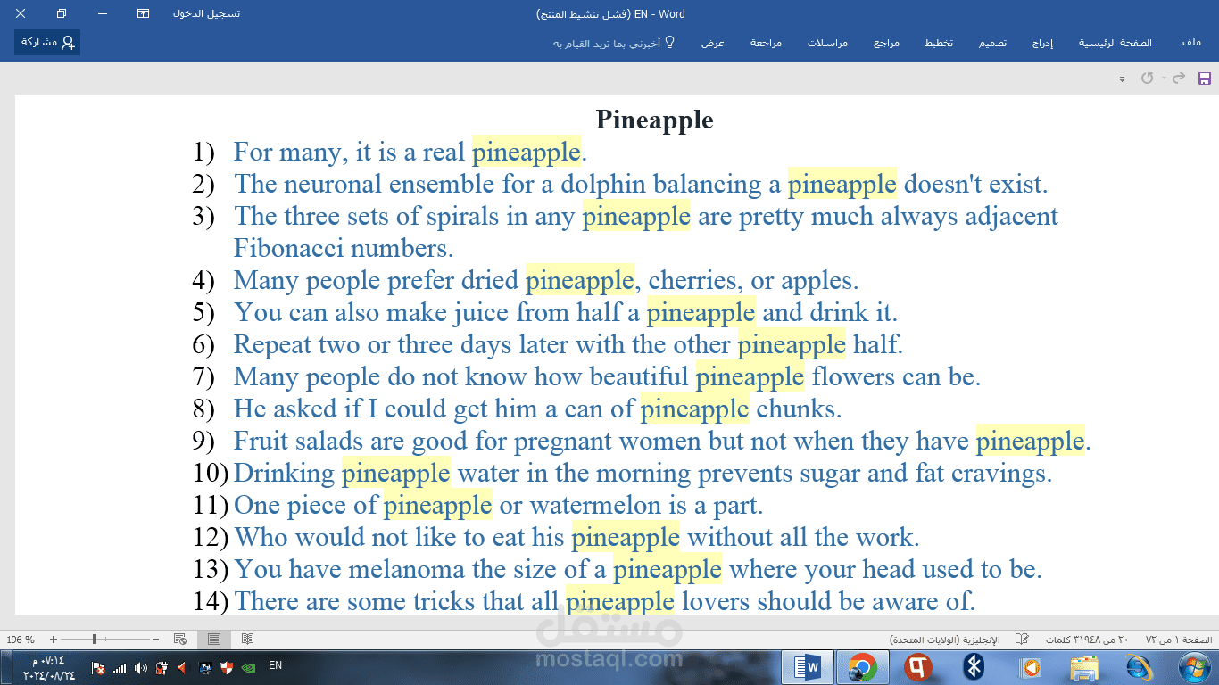Click the Redo/Repeat circular arrow icon
Image resolution: width=1219 pixels, height=685 pixels.
point(1148,78)
